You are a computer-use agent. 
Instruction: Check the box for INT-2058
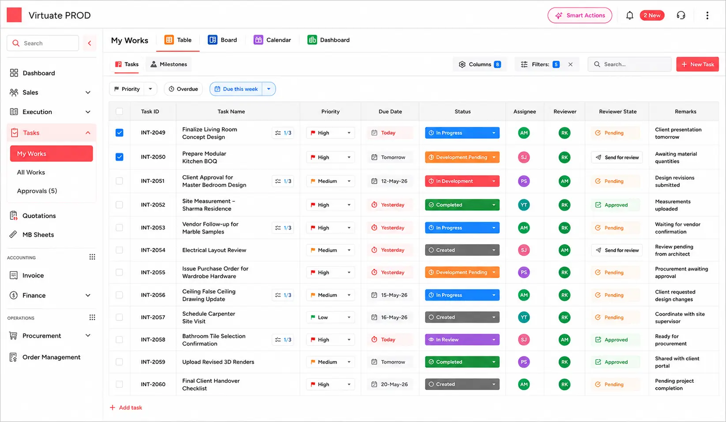119,339
